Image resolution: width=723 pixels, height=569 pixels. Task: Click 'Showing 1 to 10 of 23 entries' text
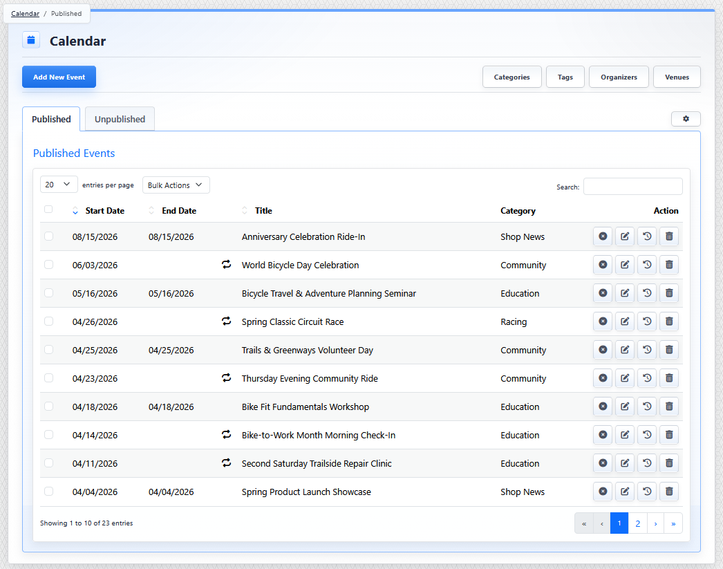click(86, 523)
